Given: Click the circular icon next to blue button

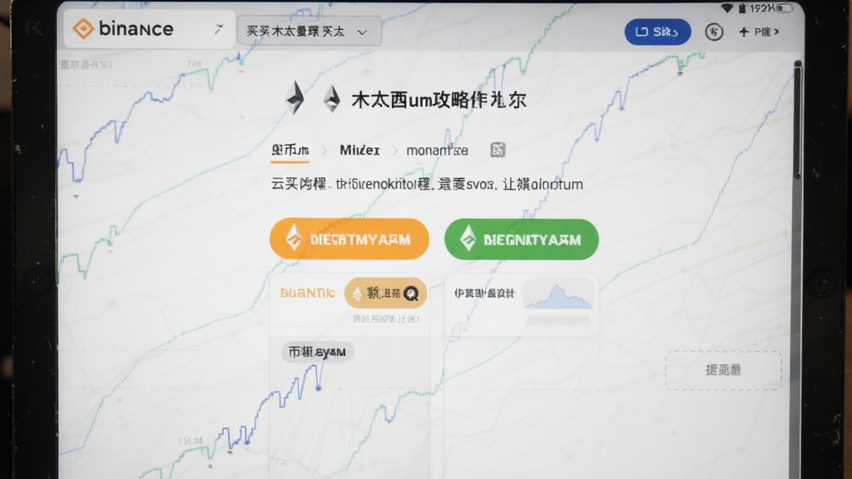Looking at the screenshot, I should click(714, 32).
